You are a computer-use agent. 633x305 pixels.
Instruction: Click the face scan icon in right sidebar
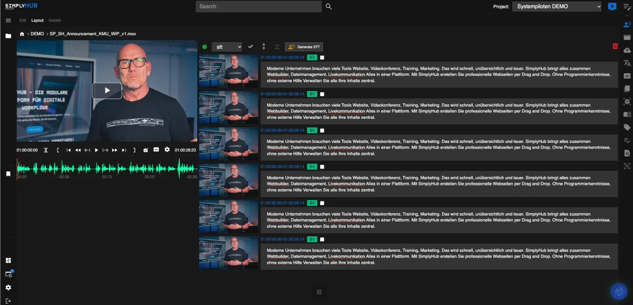627,166
